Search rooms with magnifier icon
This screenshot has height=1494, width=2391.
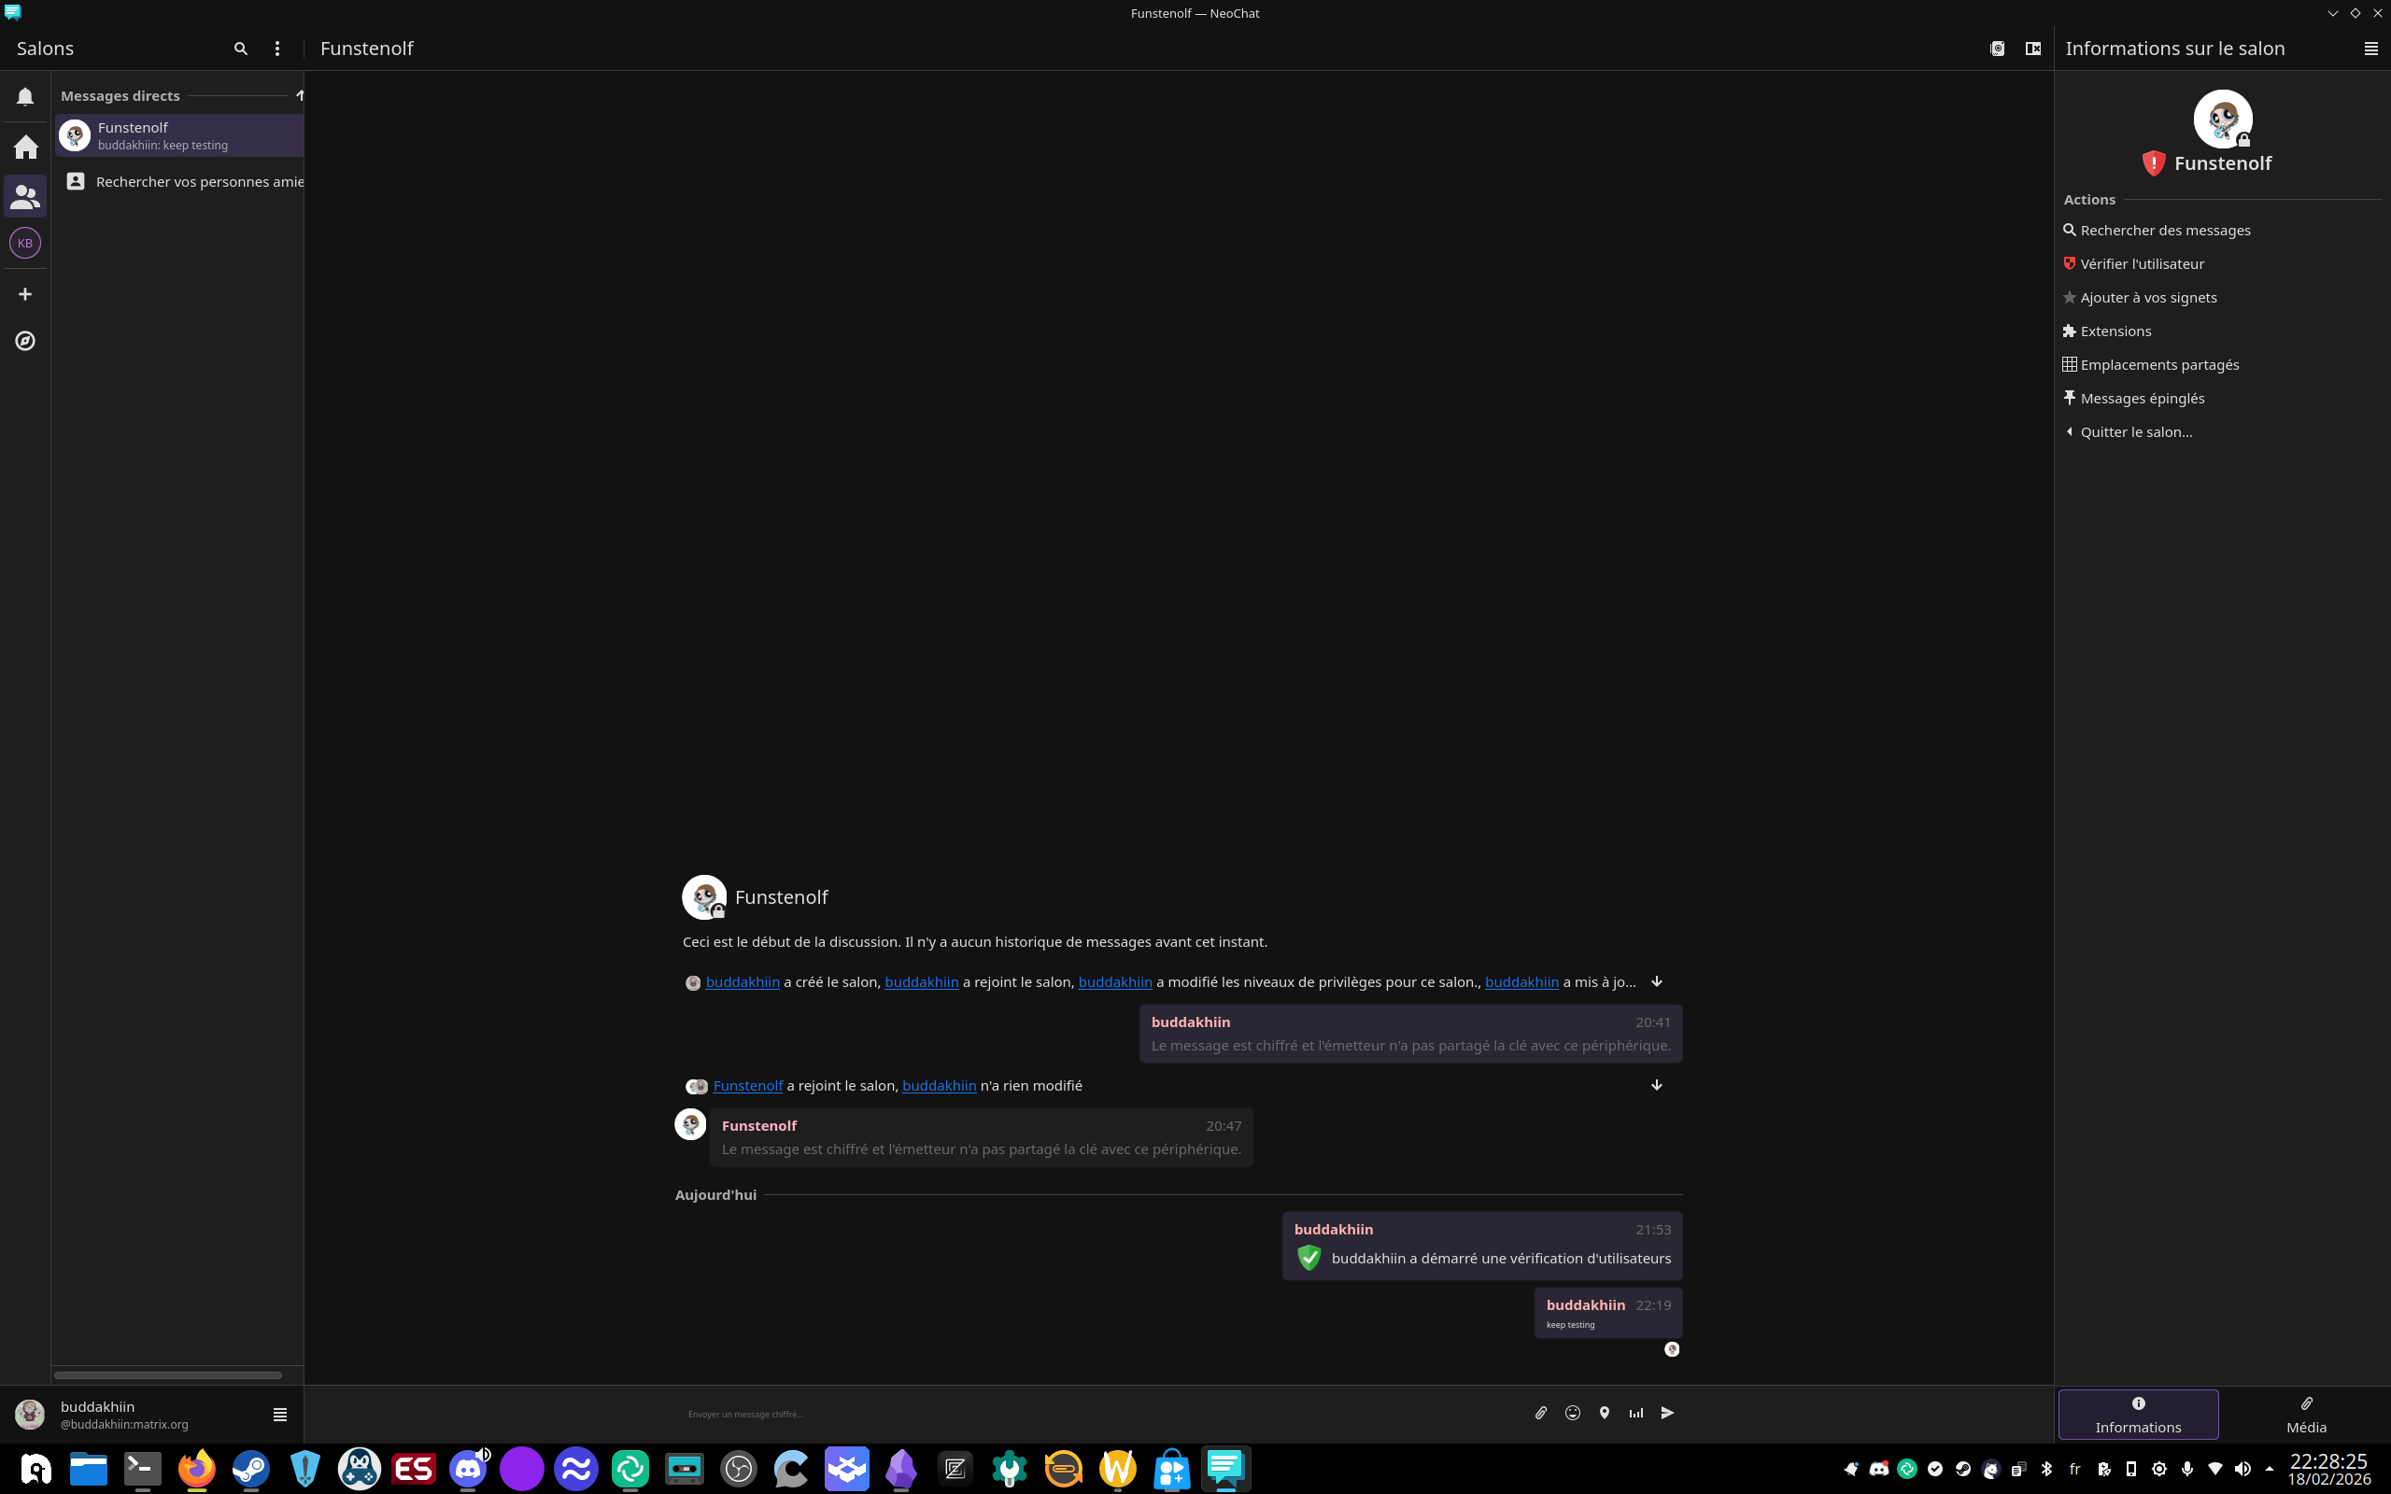[240, 49]
